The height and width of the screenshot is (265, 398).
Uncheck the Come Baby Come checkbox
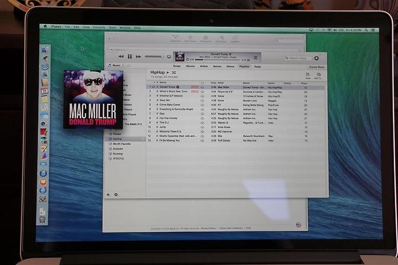(157, 104)
